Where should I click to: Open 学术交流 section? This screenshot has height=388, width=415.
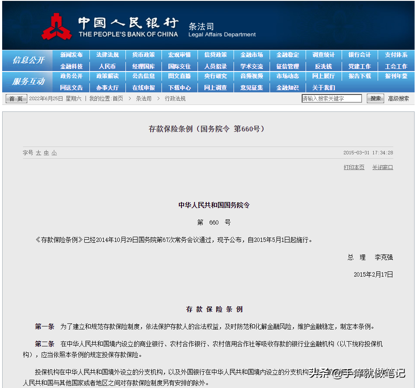[x=251, y=66]
